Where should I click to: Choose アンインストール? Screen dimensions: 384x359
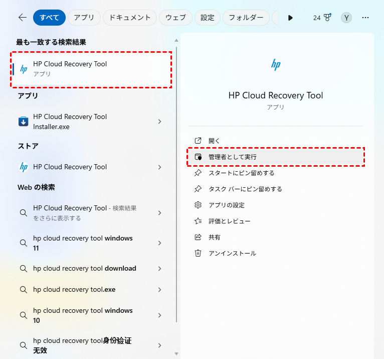tap(276, 254)
